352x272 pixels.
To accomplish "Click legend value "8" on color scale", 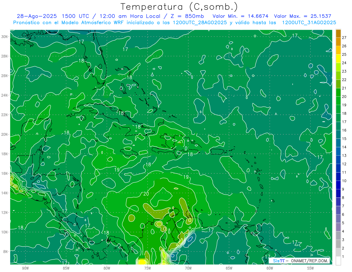I will click(x=343, y=198).
